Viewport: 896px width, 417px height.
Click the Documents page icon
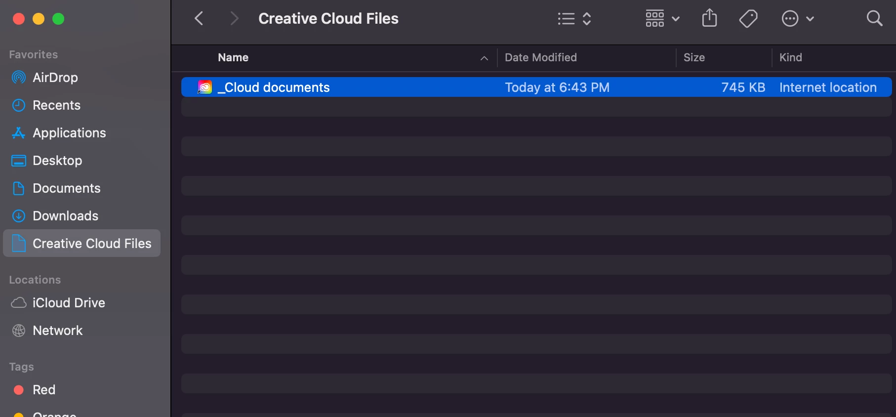pos(18,188)
